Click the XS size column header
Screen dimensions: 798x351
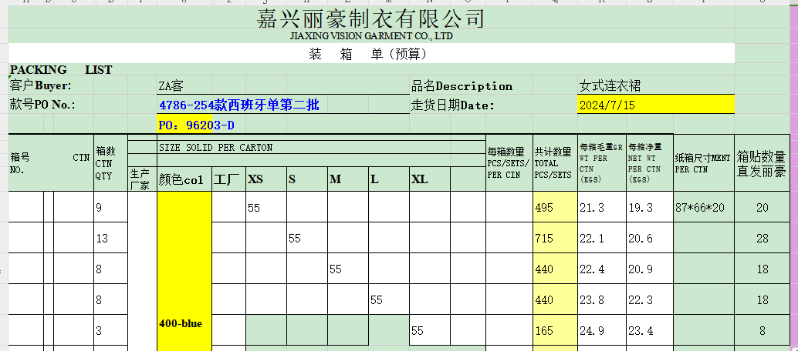(x=255, y=179)
